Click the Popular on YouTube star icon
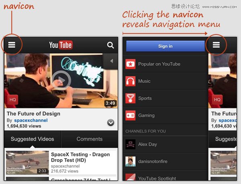Screen dimensions: 241x184 click(131, 64)
